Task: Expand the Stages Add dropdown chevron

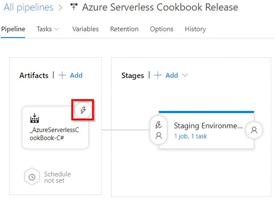Action: coord(185,75)
